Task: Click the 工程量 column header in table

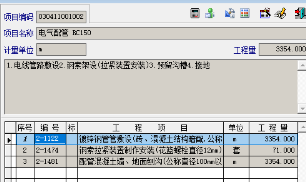Action: [x=273, y=128]
